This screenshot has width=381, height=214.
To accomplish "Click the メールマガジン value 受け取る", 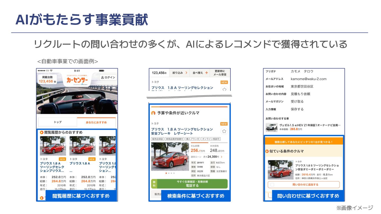I will pos(297,101).
